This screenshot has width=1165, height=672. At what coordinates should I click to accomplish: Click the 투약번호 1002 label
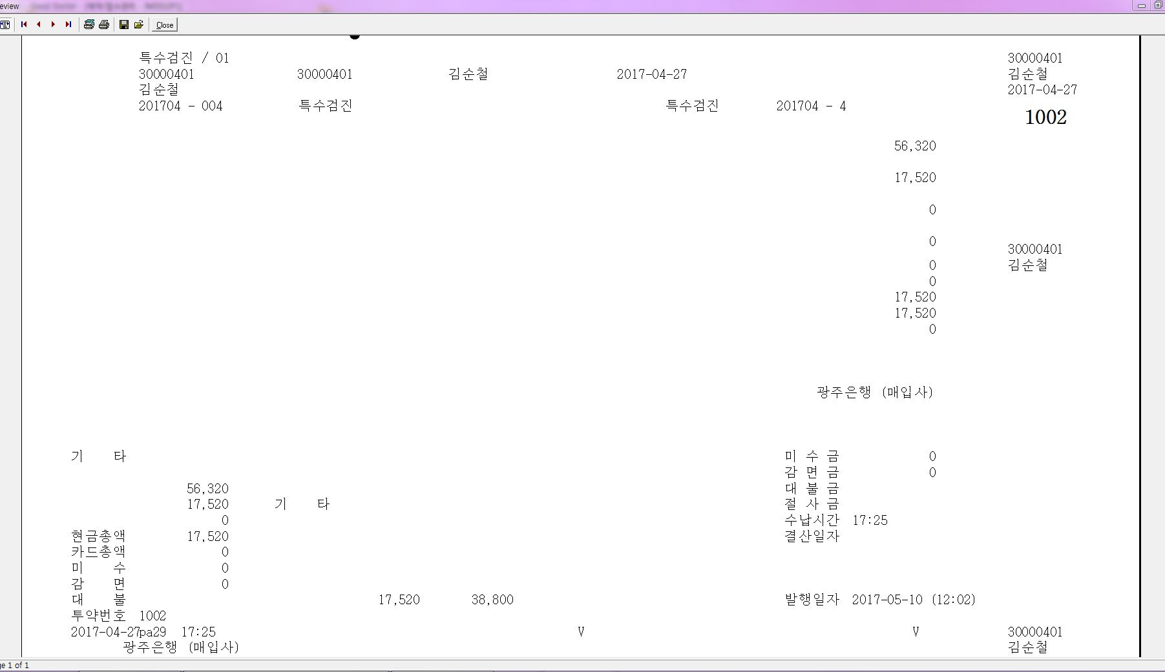coord(119,616)
